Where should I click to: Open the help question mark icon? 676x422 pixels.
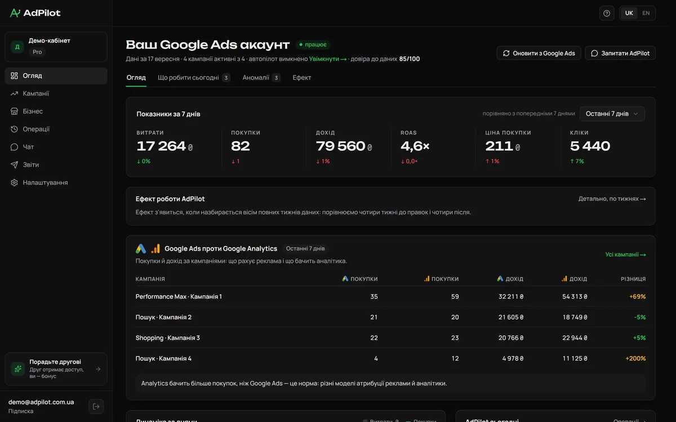coord(607,14)
